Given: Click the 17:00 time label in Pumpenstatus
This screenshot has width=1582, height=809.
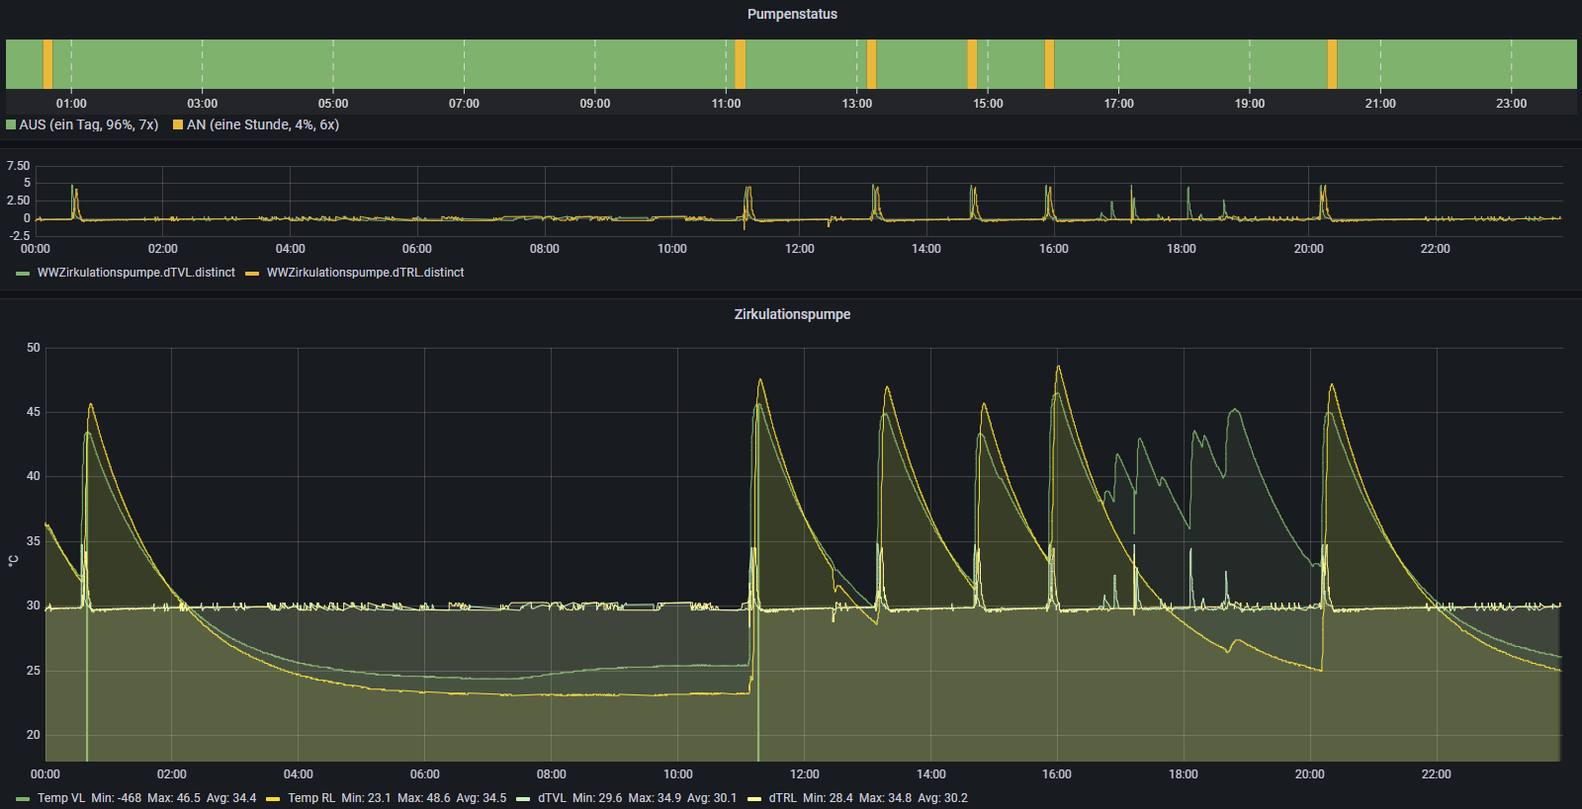Looking at the screenshot, I should click(x=1119, y=104).
